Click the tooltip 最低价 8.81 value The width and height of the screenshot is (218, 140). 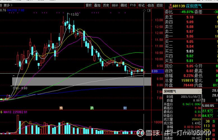coord(198,112)
